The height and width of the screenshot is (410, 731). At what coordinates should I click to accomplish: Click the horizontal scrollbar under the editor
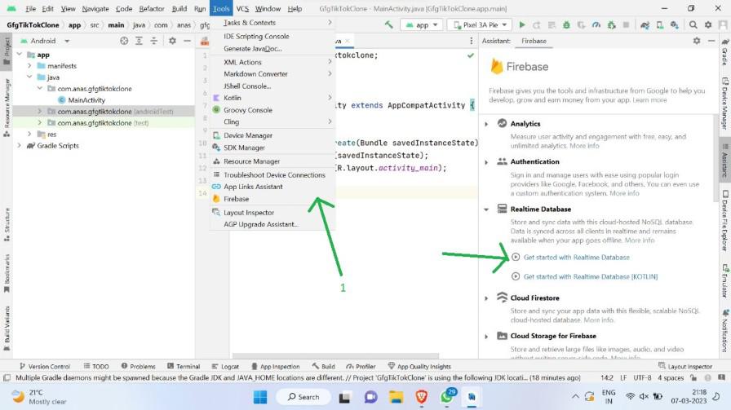coord(335,356)
